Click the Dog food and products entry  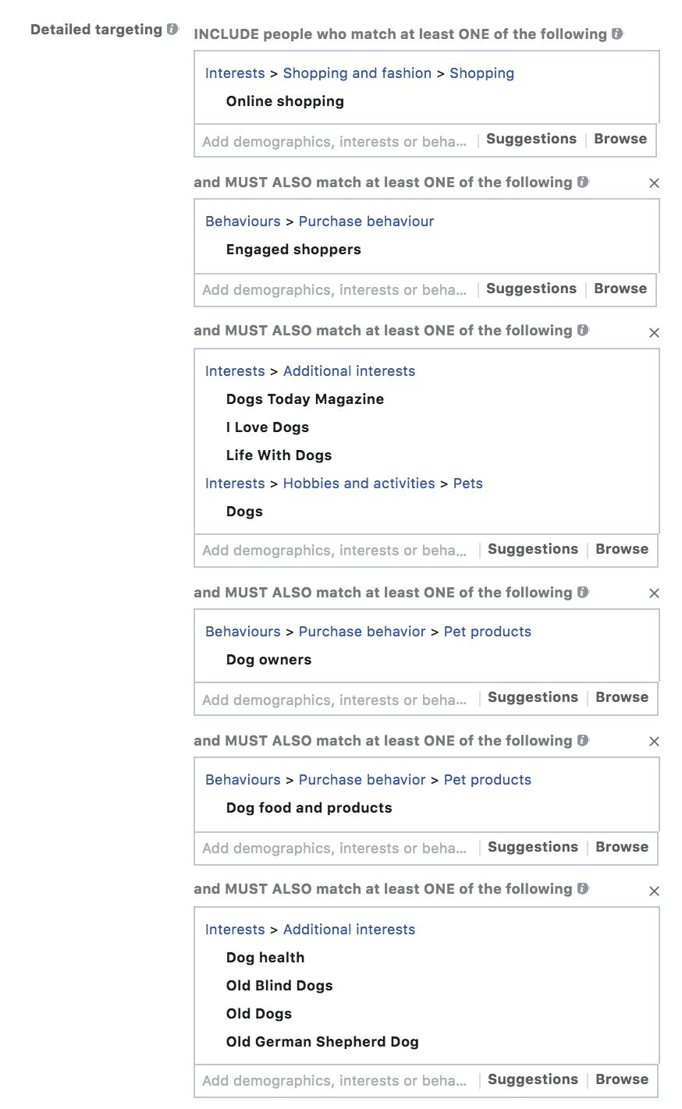pos(309,808)
